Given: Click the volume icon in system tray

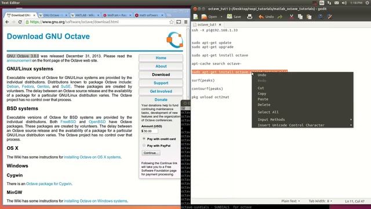Looking at the screenshot, I should point(344,3).
